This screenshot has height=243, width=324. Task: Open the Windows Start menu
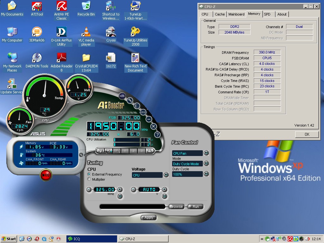coord(9,239)
